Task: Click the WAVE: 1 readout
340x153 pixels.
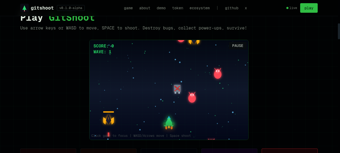Action: point(102,52)
